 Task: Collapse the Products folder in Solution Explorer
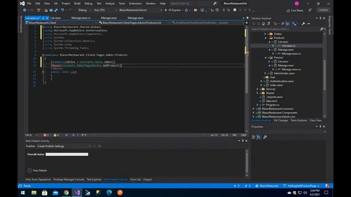tap(265, 38)
